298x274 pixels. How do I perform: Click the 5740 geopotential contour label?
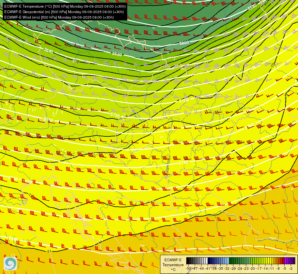click(48, 120)
